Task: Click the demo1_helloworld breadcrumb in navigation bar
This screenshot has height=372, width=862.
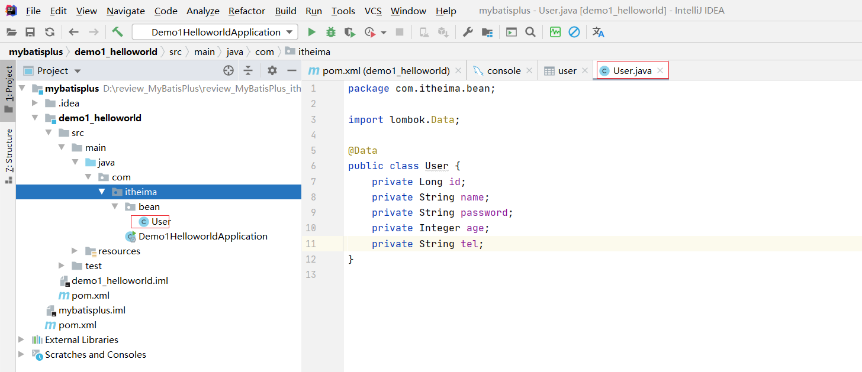Action: [x=115, y=52]
